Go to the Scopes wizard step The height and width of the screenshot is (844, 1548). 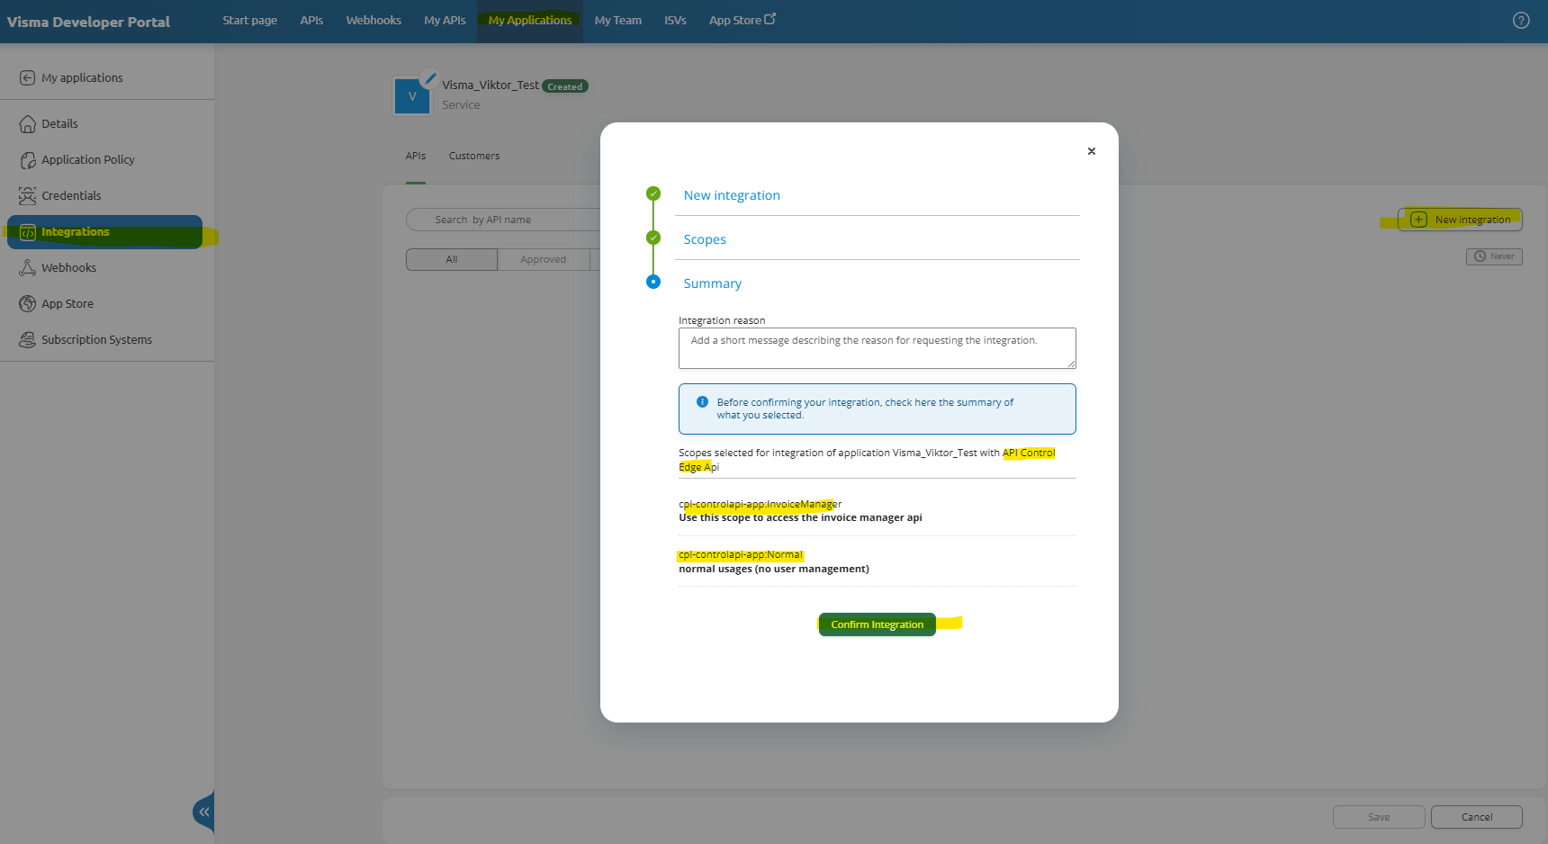click(x=705, y=239)
